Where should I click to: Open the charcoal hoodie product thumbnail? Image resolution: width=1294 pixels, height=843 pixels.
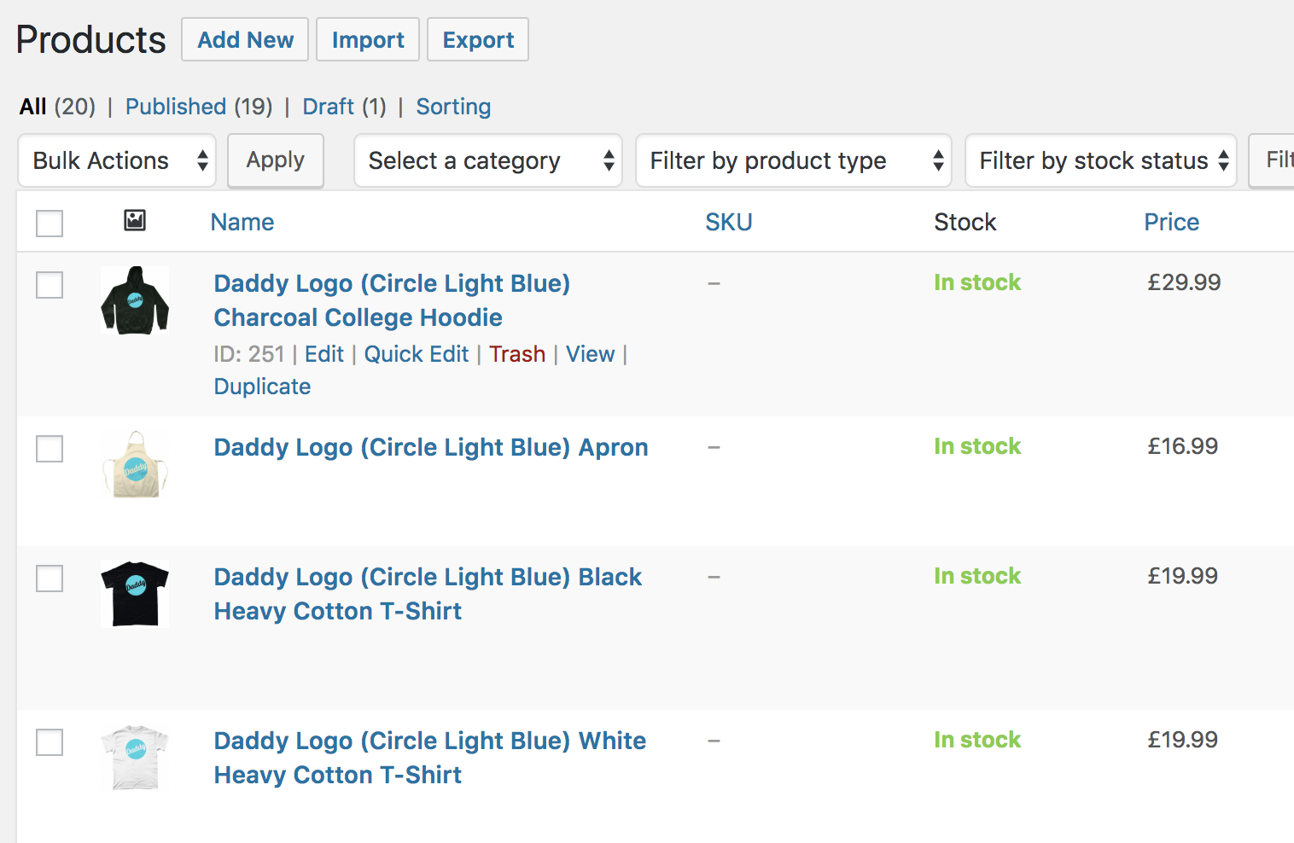(135, 300)
